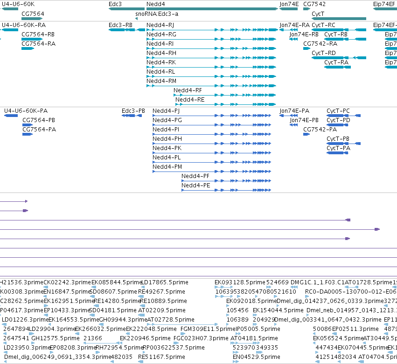Click the Jon74E-PA protein label

(294, 111)
